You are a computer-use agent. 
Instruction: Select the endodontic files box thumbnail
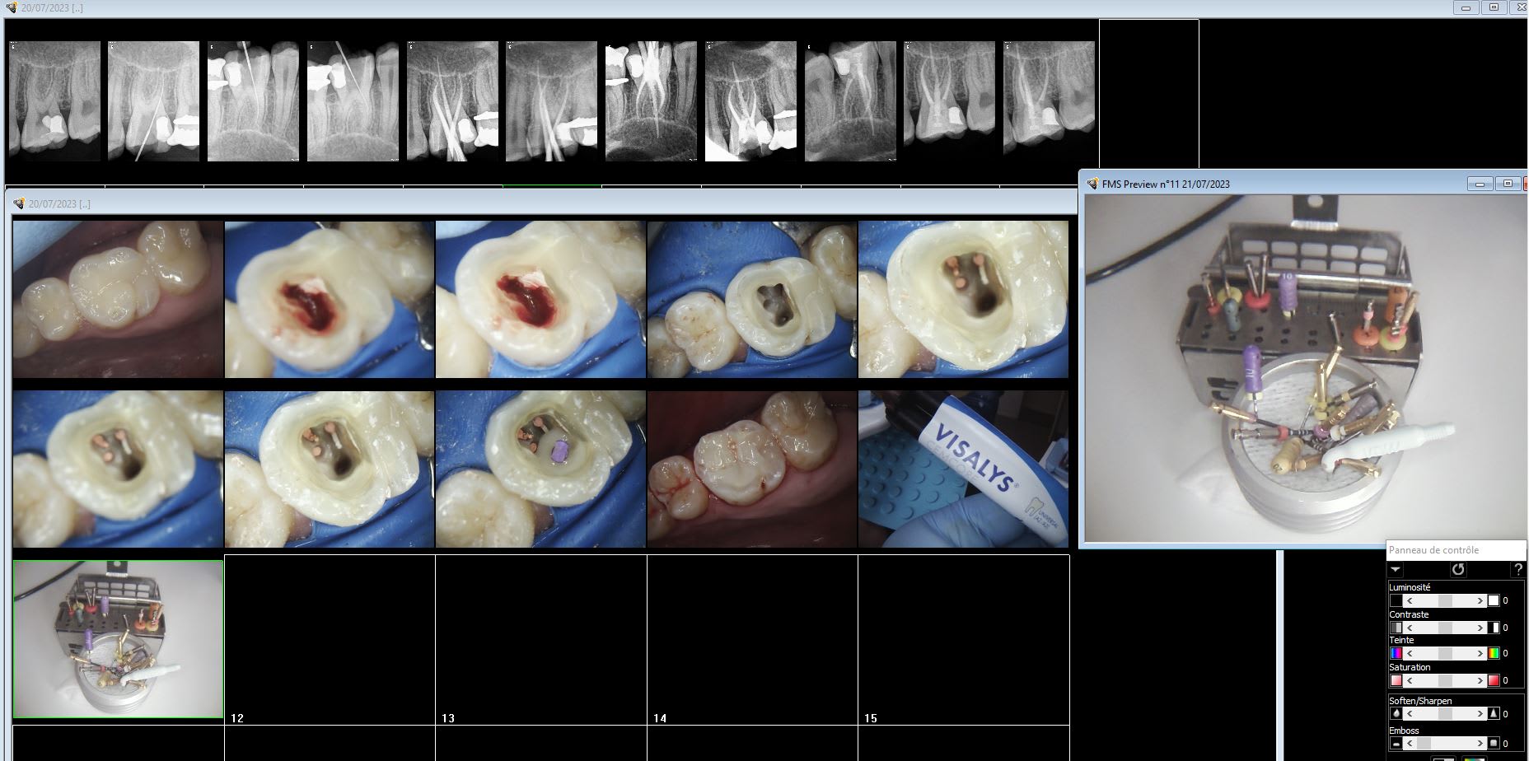click(x=119, y=639)
